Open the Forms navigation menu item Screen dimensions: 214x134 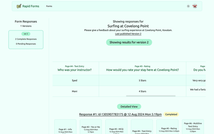click(49, 6)
